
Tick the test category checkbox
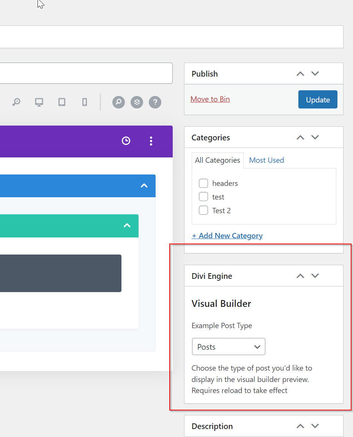point(203,197)
